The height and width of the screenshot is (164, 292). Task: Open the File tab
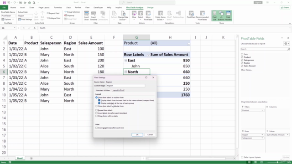pos(4,8)
